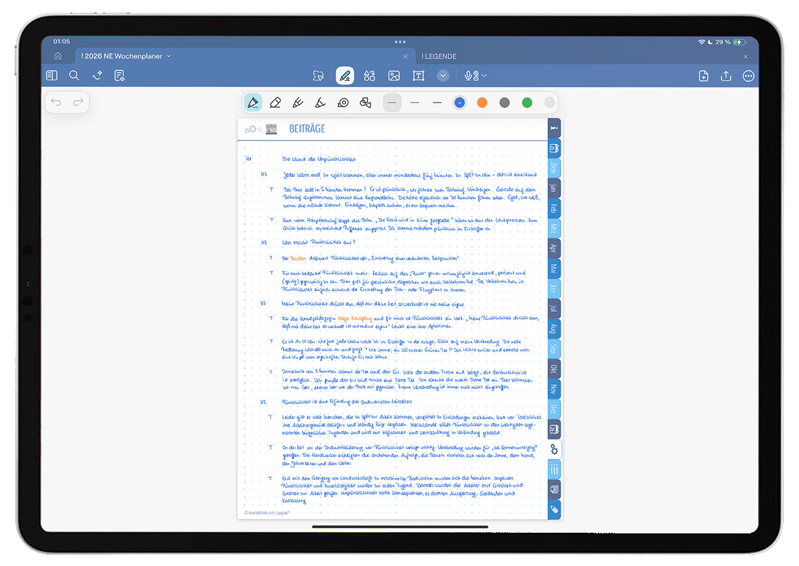Select the text box tool
Image resolution: width=799 pixels, height=566 pixels.
point(418,76)
